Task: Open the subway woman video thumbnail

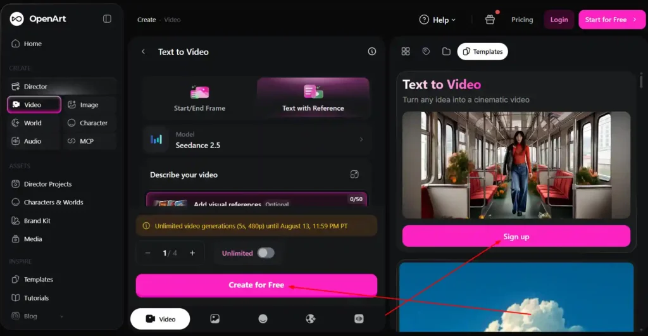Action: point(516,165)
